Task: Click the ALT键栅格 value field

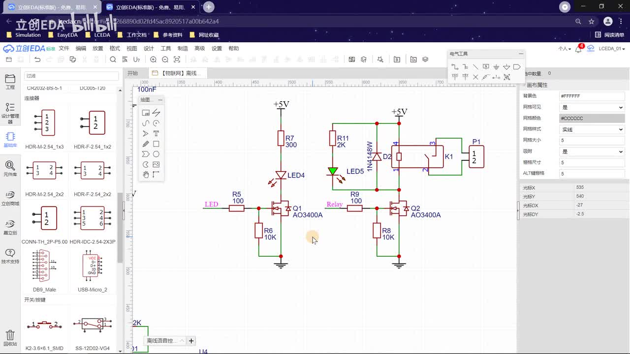Action: 592,173
